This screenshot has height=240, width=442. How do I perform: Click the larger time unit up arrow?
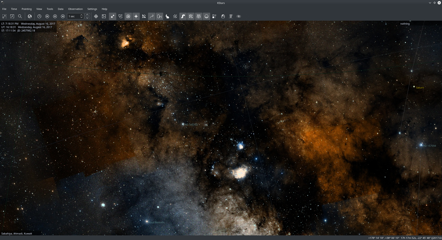pyautogui.click(x=87, y=15)
